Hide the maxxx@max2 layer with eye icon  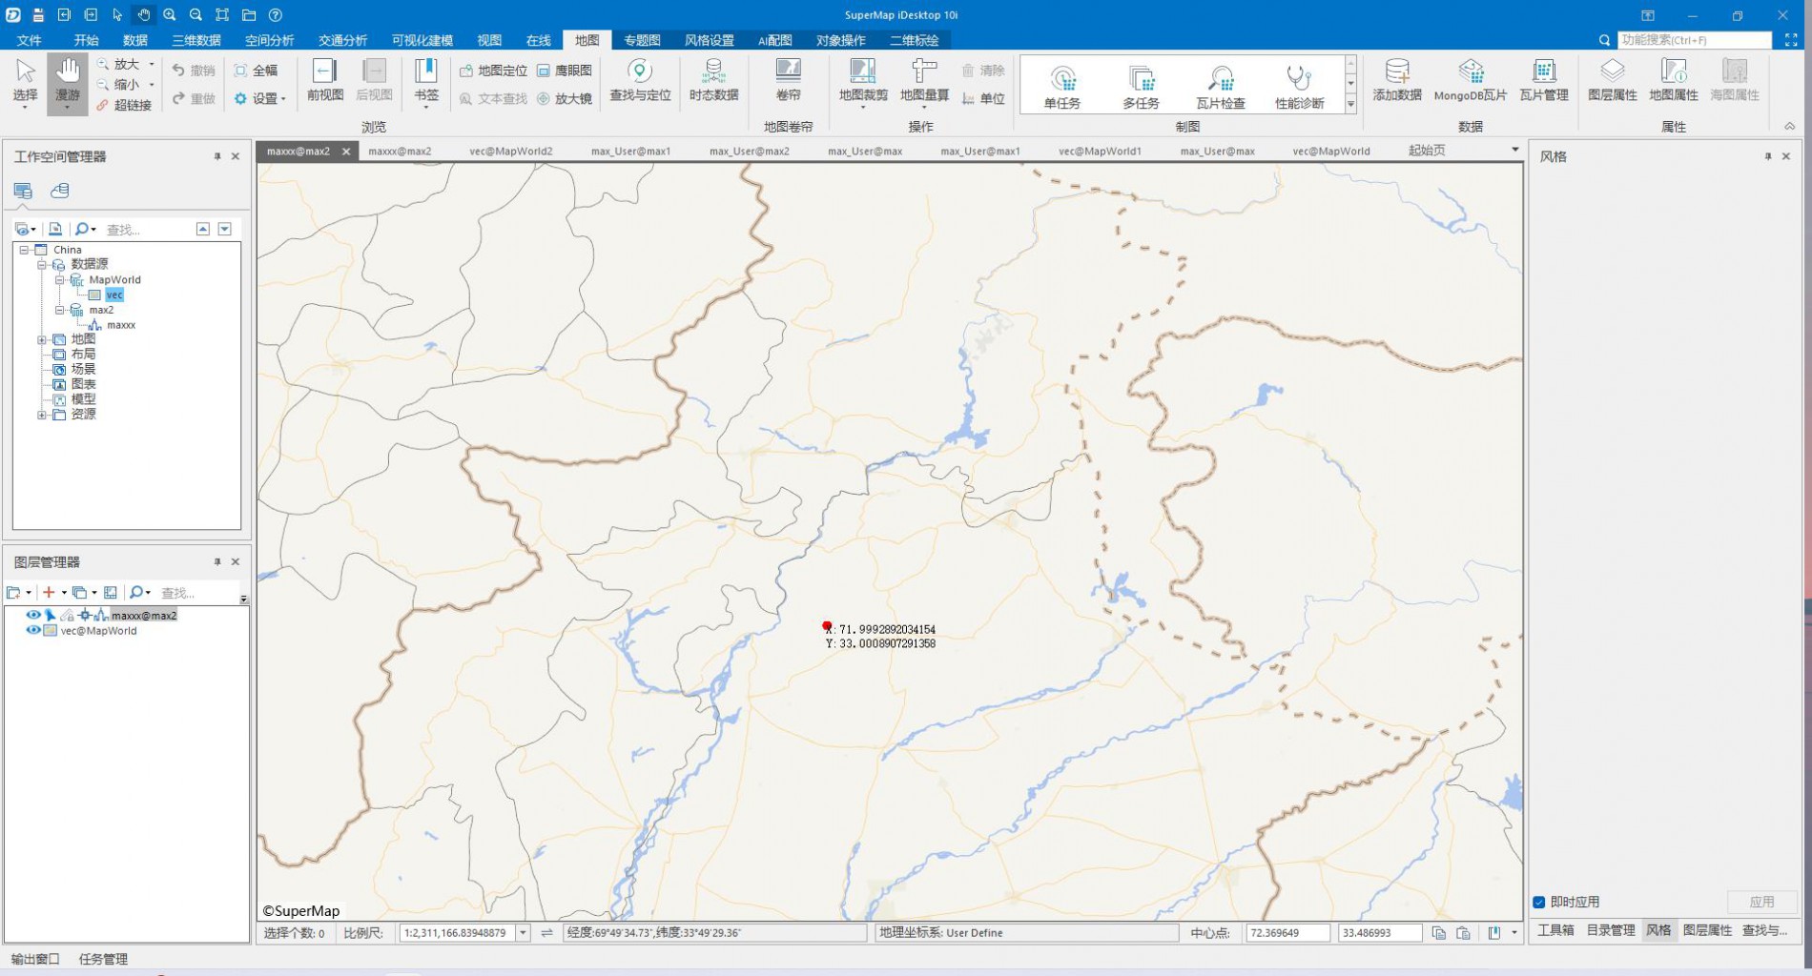33,615
